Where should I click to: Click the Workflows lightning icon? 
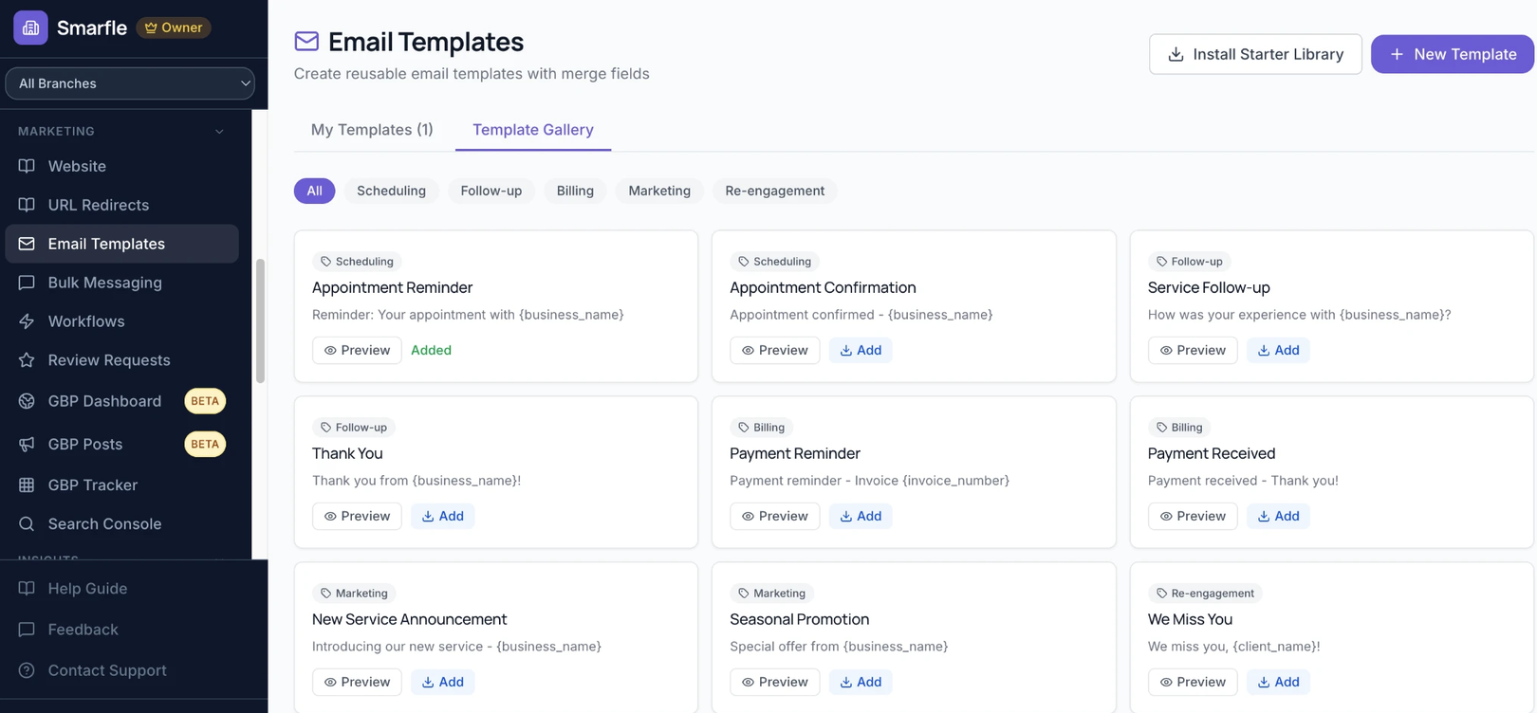coord(27,321)
